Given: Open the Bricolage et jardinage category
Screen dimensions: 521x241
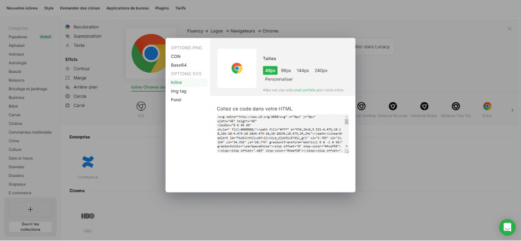Looking at the screenshot, I should coord(28,89).
